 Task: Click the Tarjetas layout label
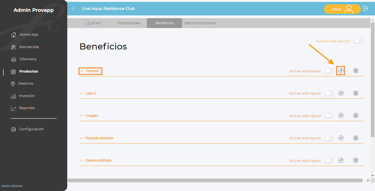pyautogui.click(x=92, y=71)
